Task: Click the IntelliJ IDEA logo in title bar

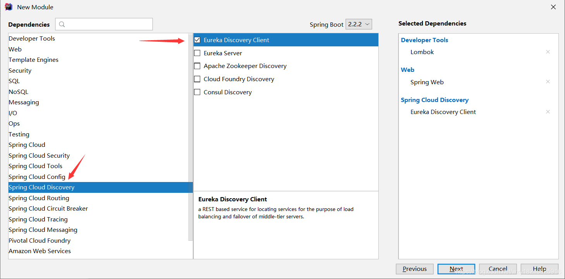Action: point(9,7)
